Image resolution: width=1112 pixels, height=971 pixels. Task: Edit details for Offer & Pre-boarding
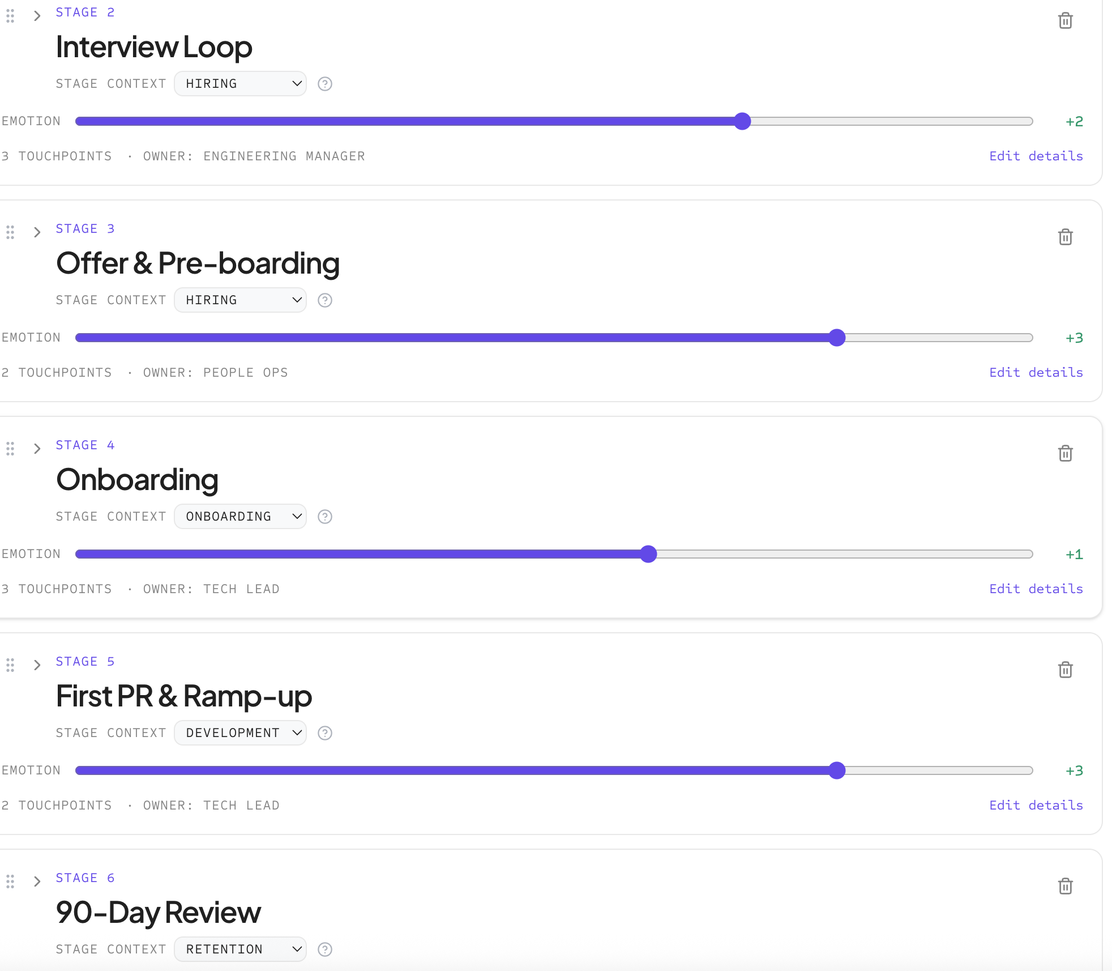pyautogui.click(x=1036, y=373)
